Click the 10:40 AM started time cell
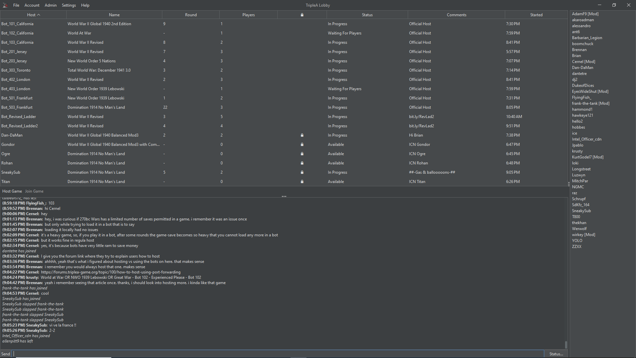The image size is (636, 358). click(514, 117)
